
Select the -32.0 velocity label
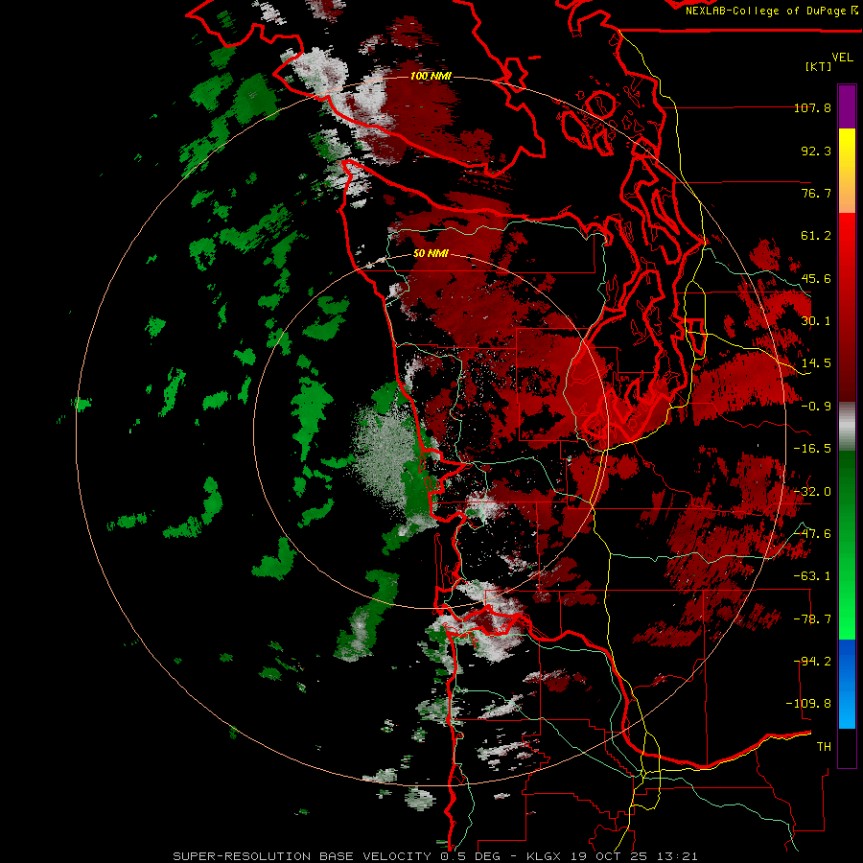point(812,492)
